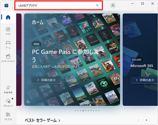The width and height of the screenshot is (158, 125).
Task: Maximize the Microsoft Store window
Action: [x=143, y=3]
